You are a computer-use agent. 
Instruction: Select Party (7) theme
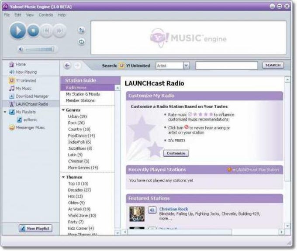(76, 222)
